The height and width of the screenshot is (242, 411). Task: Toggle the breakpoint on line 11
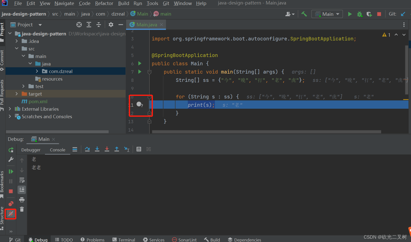[138, 104]
